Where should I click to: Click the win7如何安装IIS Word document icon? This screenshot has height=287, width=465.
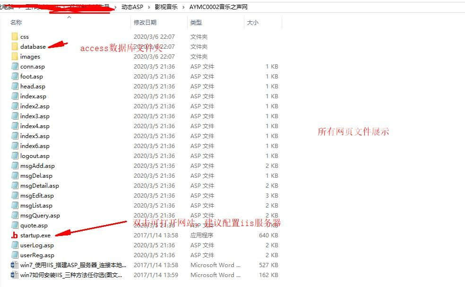(x=15, y=275)
